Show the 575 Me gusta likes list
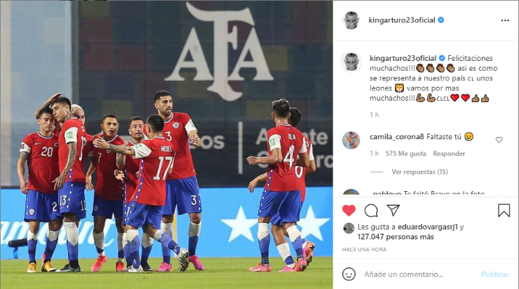 click(x=405, y=153)
